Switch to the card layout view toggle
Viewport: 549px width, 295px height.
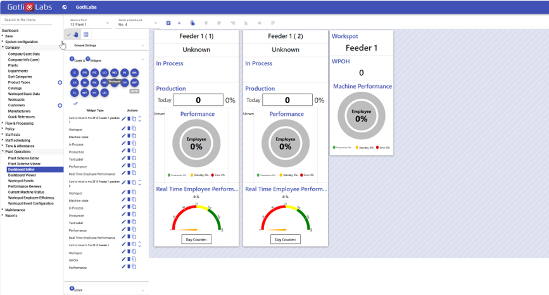(86, 34)
